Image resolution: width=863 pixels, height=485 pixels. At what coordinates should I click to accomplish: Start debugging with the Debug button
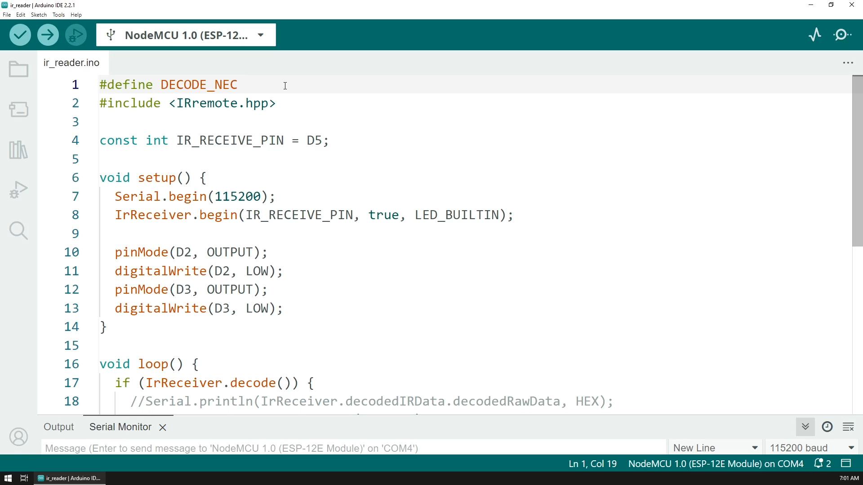pos(76,35)
